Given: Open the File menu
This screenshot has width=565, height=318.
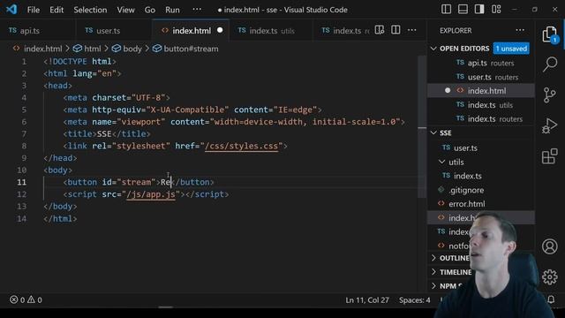Looking at the screenshot, I should click(x=34, y=10).
